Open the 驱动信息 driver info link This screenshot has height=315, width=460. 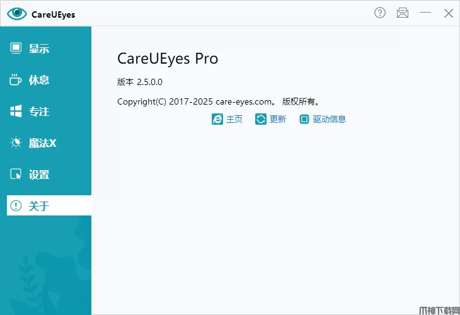click(329, 119)
